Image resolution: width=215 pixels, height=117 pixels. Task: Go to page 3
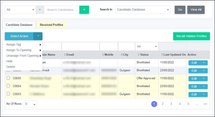pyautogui.click(x=171, y=104)
